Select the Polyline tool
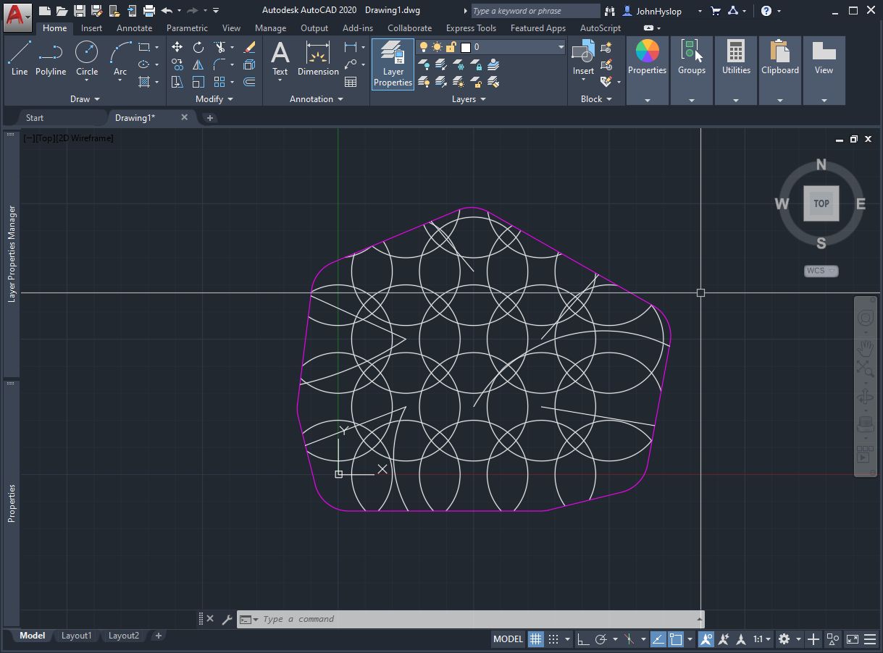The height and width of the screenshot is (653, 883). pos(51,58)
